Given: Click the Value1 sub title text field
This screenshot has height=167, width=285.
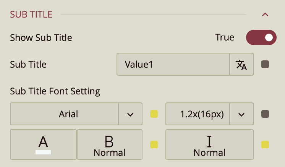Looking at the screenshot, I should tap(173, 65).
